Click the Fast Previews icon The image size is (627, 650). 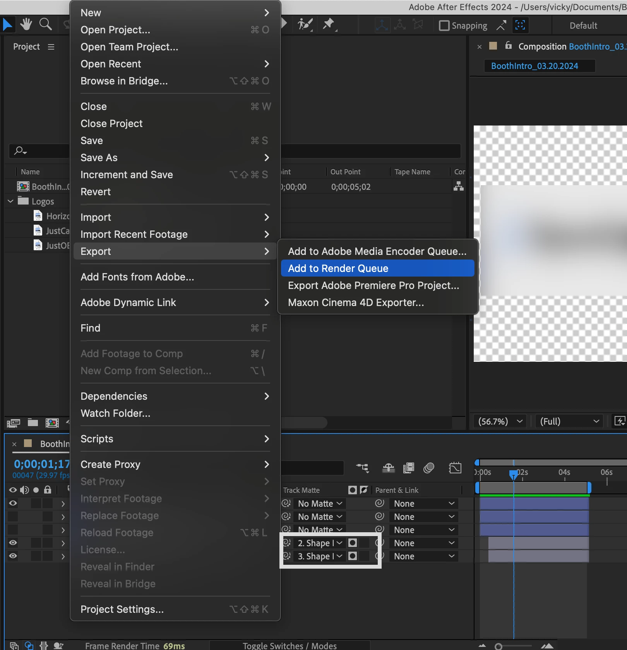click(x=620, y=421)
